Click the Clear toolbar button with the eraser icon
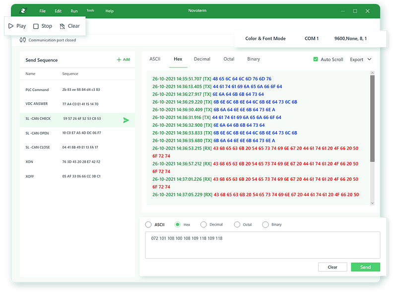Screen dimensions: 395x298 69,26
